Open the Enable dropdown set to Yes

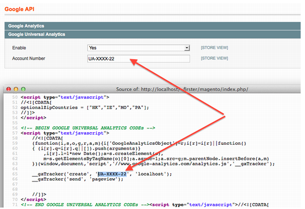click(x=139, y=48)
